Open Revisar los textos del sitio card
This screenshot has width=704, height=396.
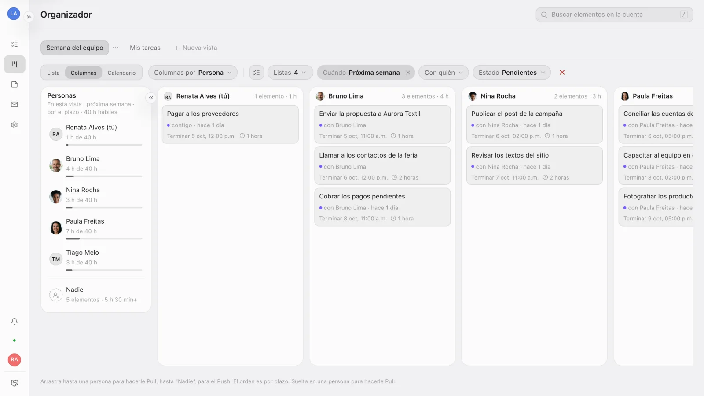pyautogui.click(x=534, y=165)
